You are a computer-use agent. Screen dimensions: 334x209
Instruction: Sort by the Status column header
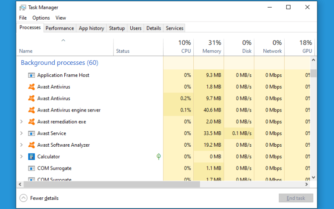[138, 47]
